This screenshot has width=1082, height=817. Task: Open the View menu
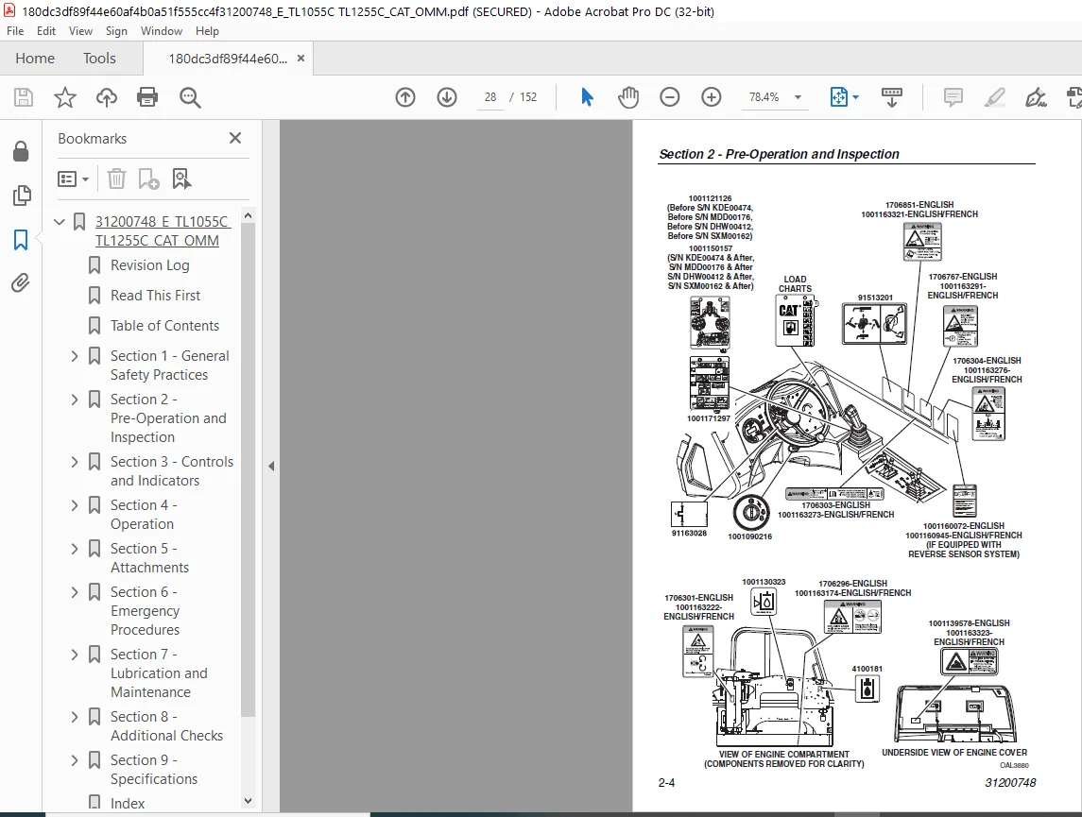80,31
